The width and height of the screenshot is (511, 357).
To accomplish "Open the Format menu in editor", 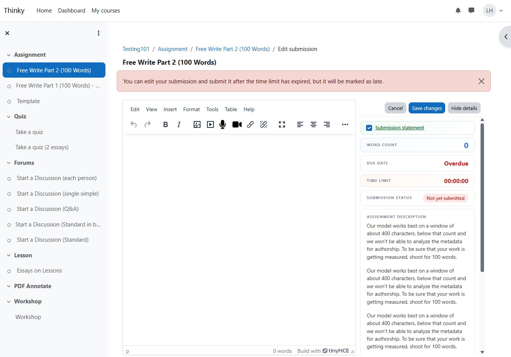I will click(x=191, y=109).
